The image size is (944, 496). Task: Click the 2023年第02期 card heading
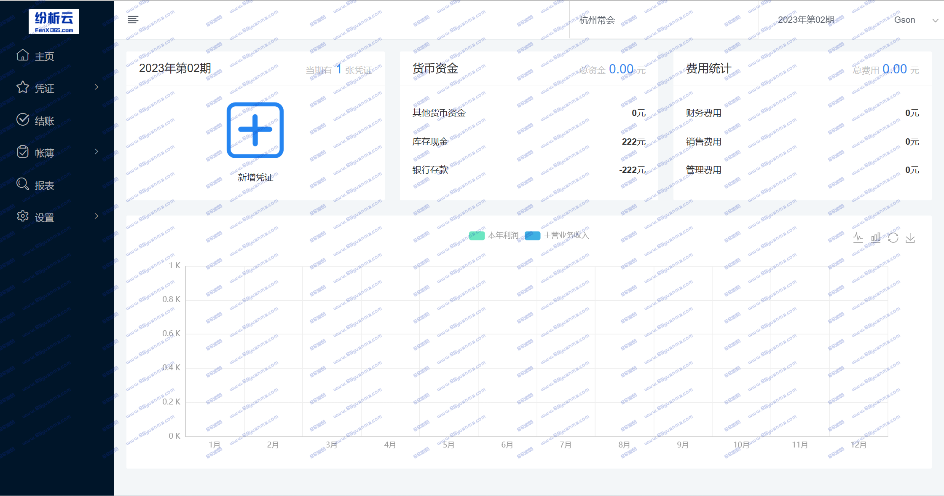coord(175,68)
